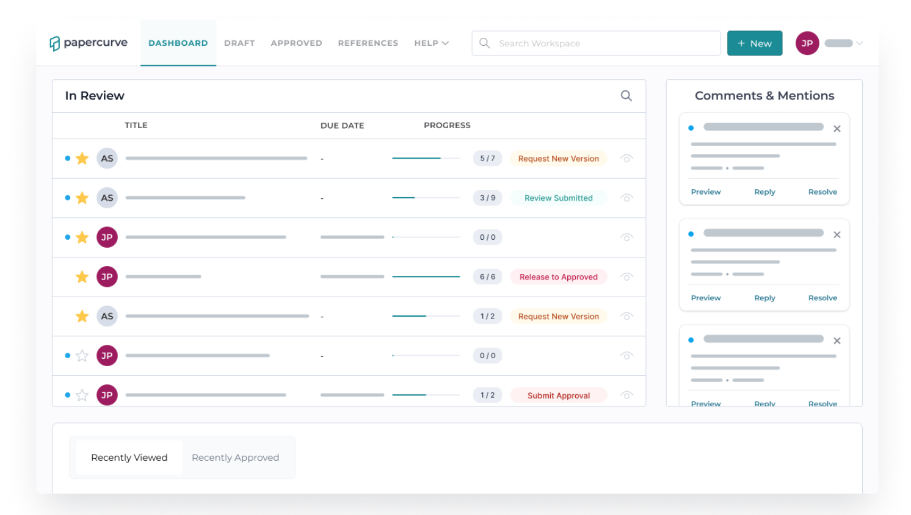Viewport: 911px width, 515px height.
Task: Go to the Approved tab
Action: point(296,43)
